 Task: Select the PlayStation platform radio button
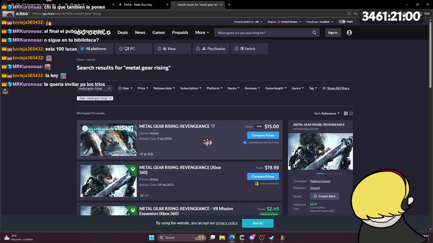[x=198, y=49]
